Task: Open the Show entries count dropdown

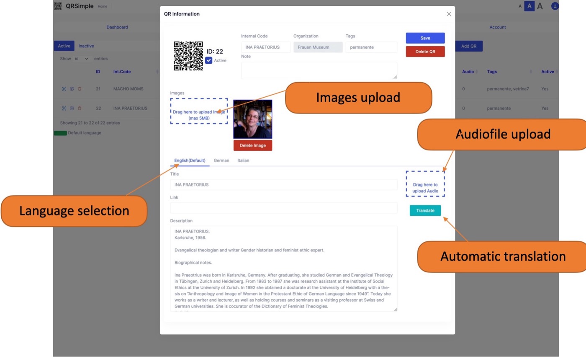Action: 82,59
